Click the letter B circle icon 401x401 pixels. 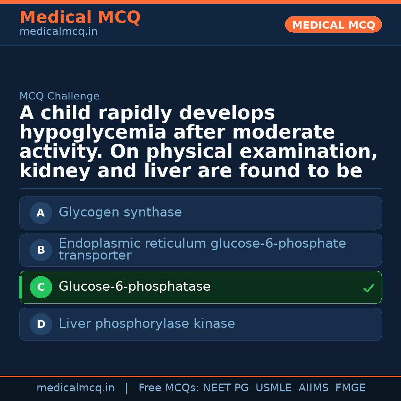coord(41,250)
